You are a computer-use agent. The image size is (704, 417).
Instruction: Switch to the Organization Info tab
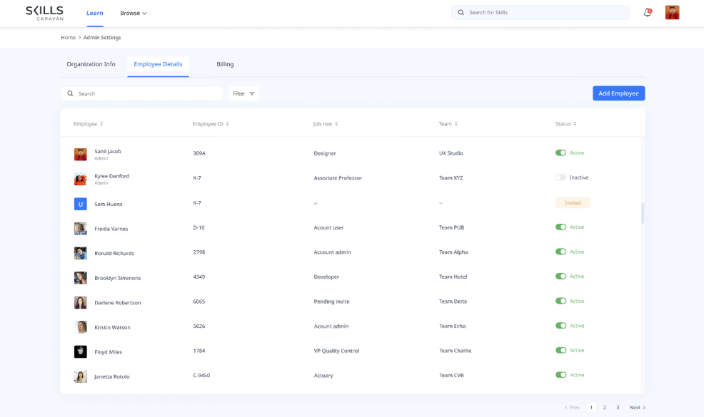[91, 64]
